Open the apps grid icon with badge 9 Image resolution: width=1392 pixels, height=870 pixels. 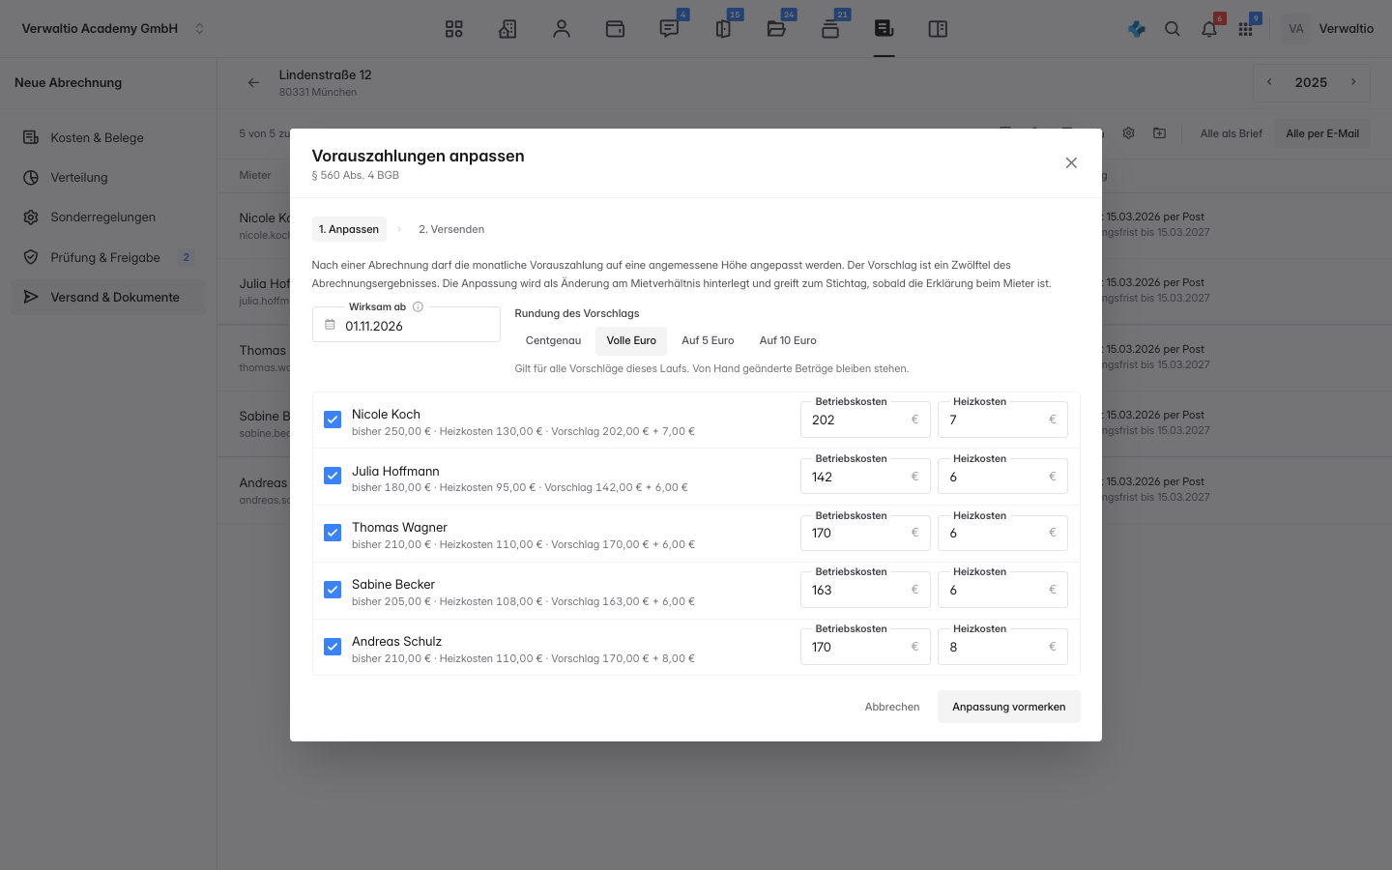(1245, 29)
